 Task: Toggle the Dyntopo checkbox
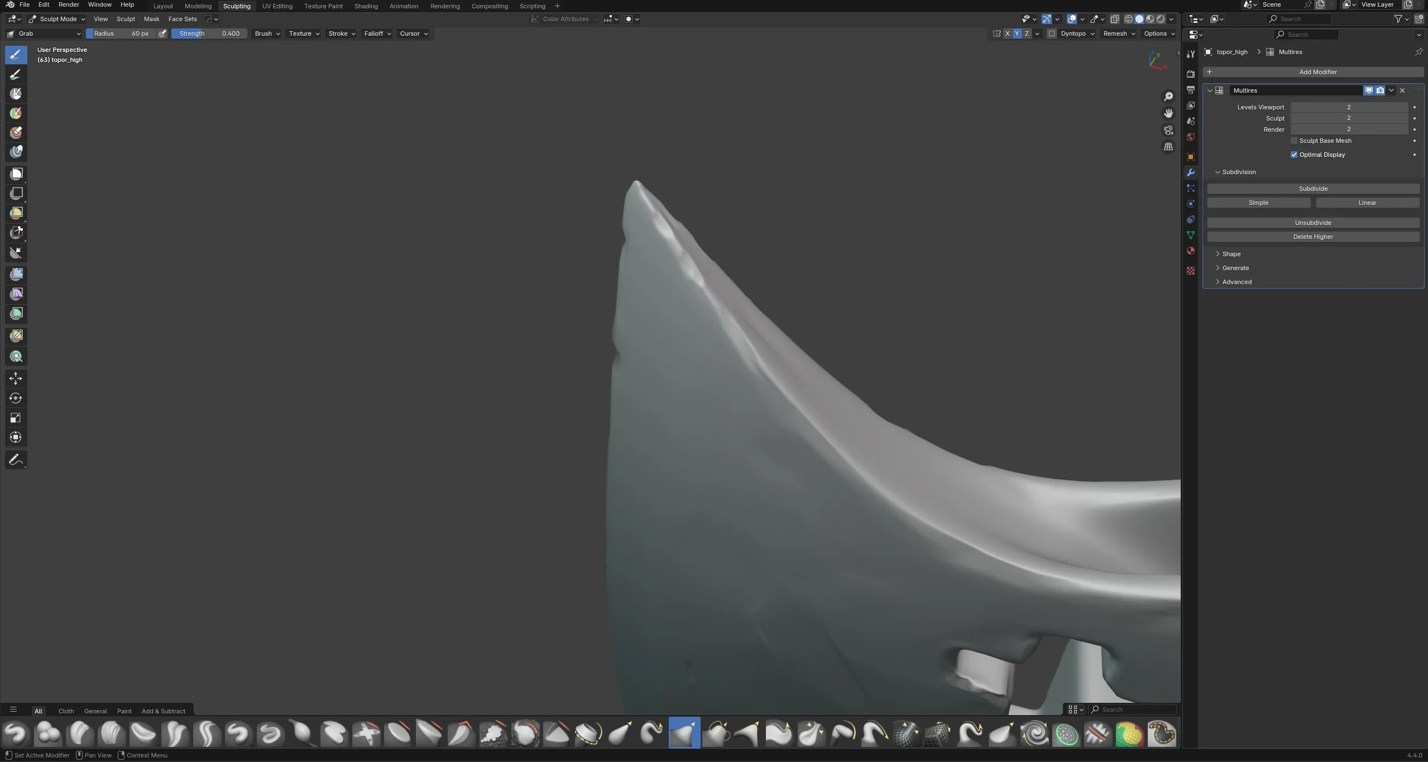1052,33
